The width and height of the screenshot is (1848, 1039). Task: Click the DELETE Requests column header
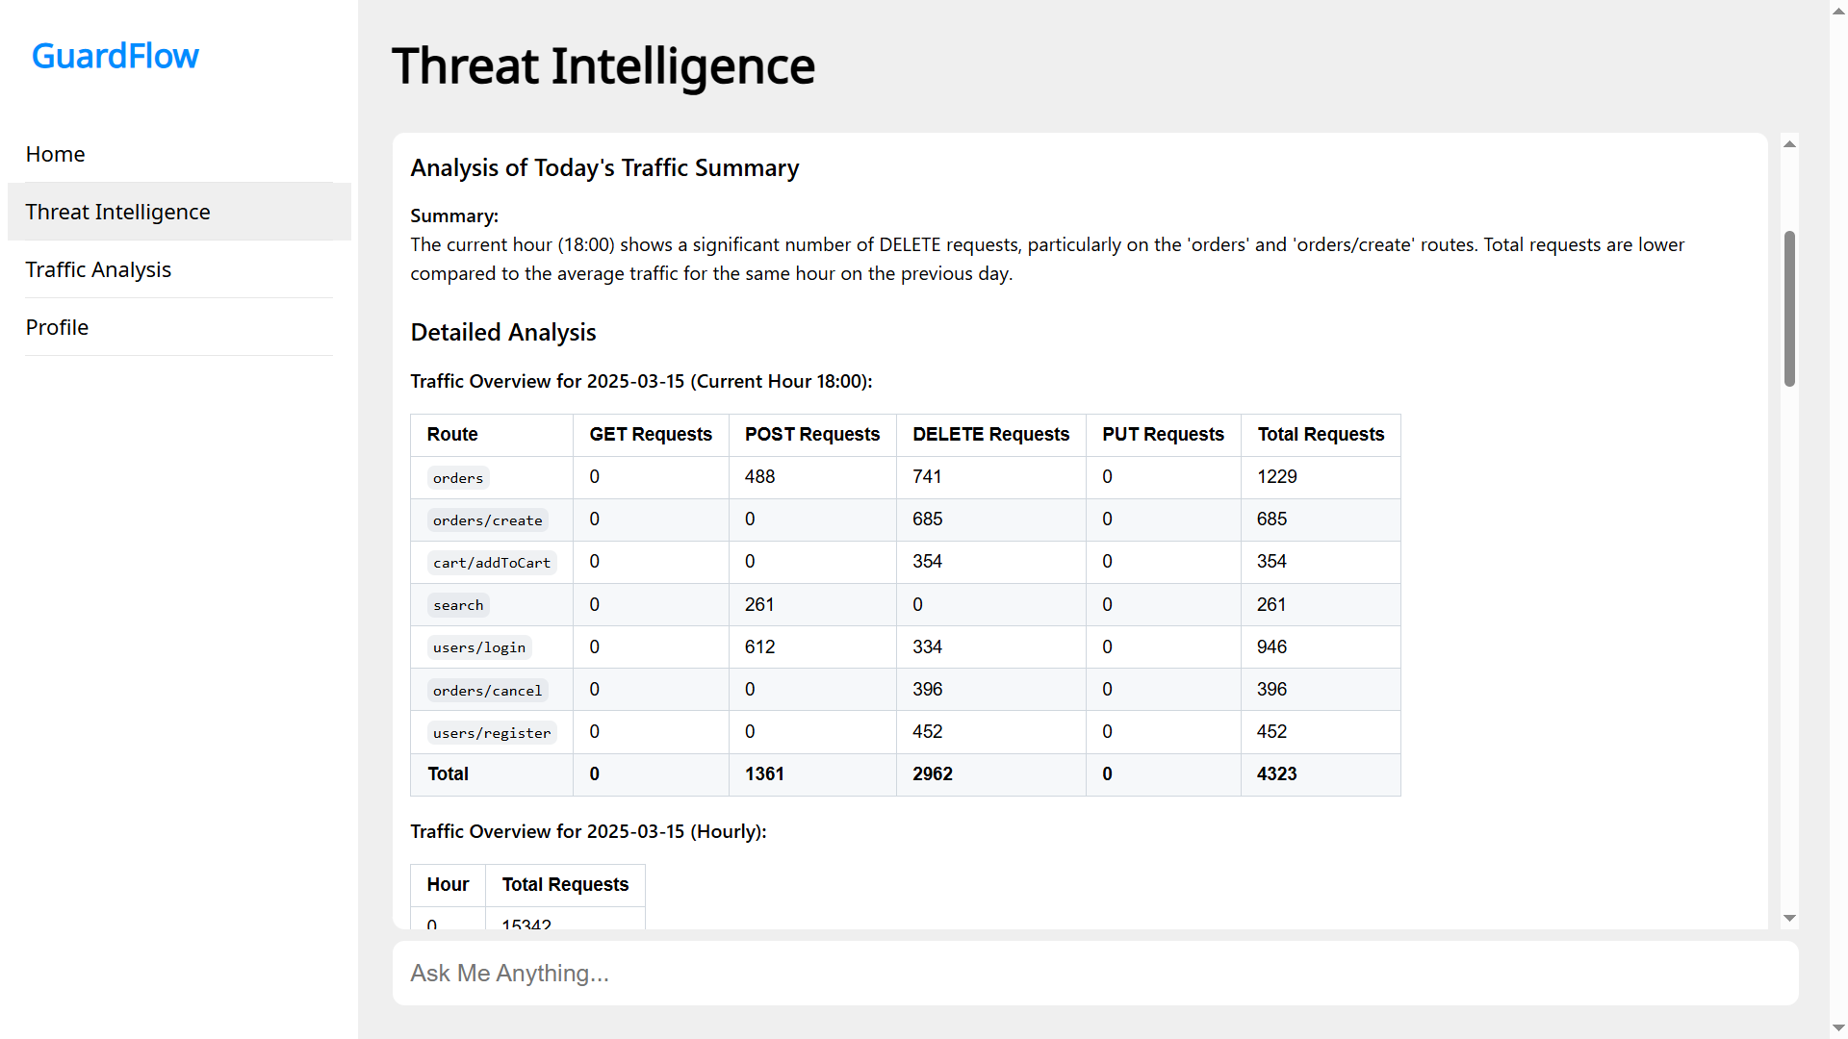(990, 434)
